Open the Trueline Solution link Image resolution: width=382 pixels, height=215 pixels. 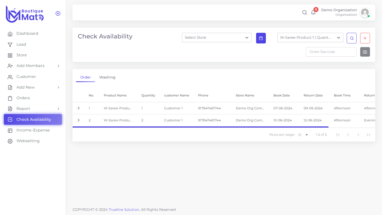coord(124,210)
